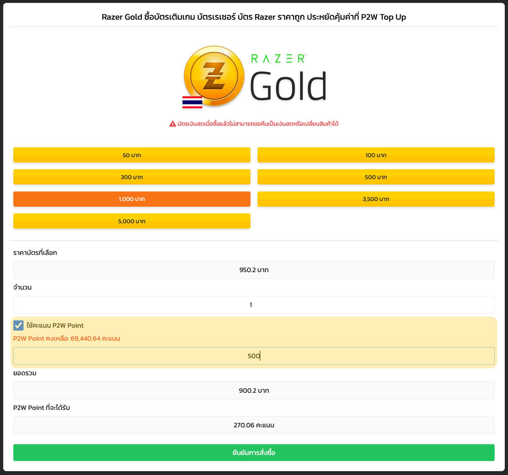Click the red warning triangle icon
Image resolution: width=508 pixels, height=475 pixels.
click(x=173, y=124)
